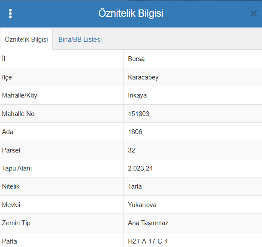The width and height of the screenshot is (262, 247).
Task: Click the Zemin Tip label
Action: (16, 223)
